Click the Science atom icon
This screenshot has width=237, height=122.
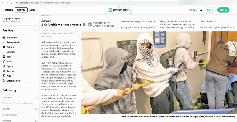(x=4, y=71)
